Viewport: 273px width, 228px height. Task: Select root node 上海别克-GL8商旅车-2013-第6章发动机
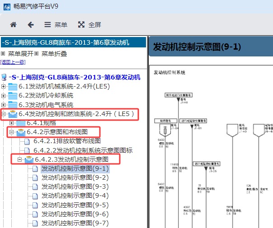coord(75,77)
